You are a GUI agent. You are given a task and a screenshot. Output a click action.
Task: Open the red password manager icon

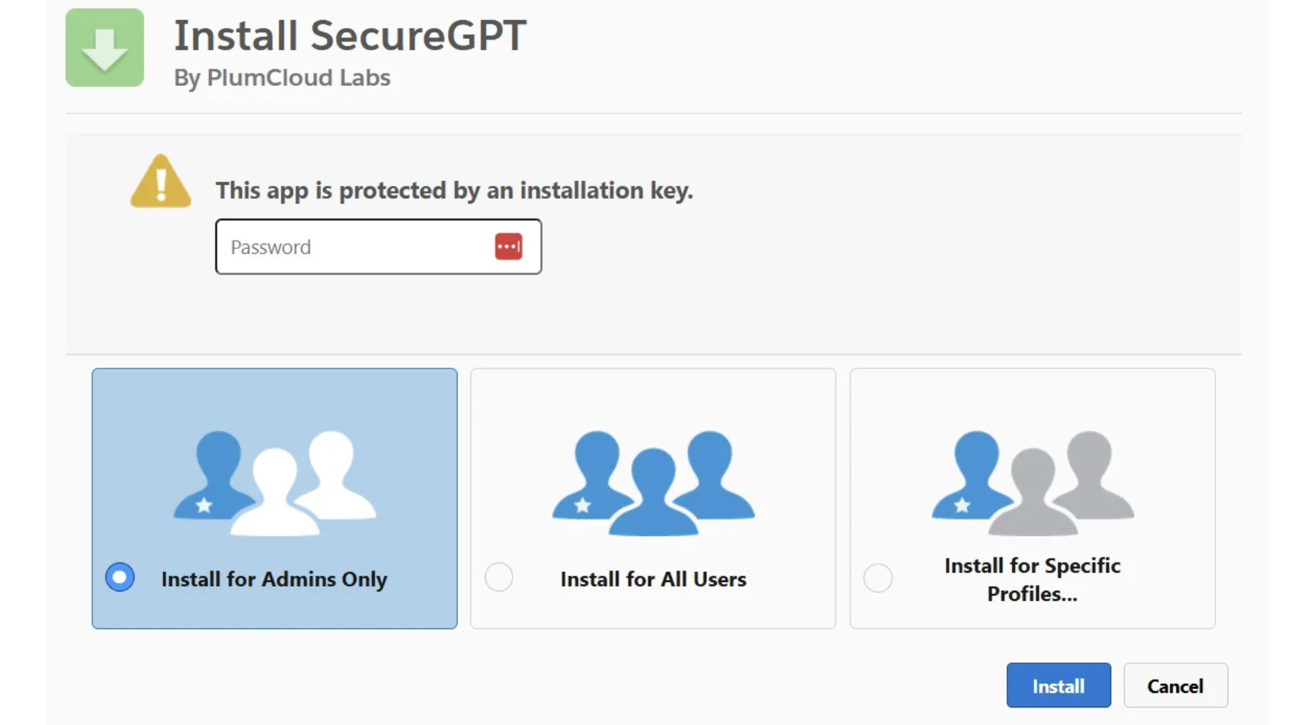[x=509, y=246]
